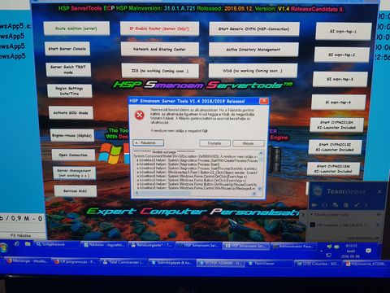Click the WDS (no working Coming soon) button
This screenshot has width=390, height=293.
click(x=253, y=71)
